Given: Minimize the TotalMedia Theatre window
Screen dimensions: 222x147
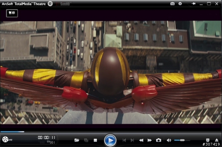Looking at the screenshot, I should [201, 4].
